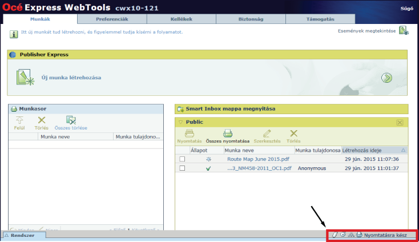Open the event viewer icon beside Események megtekintése

[x=404, y=31]
